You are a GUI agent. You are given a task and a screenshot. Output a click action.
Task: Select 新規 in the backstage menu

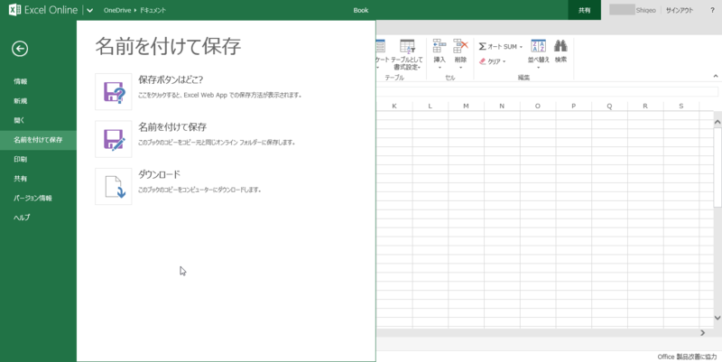(20, 101)
